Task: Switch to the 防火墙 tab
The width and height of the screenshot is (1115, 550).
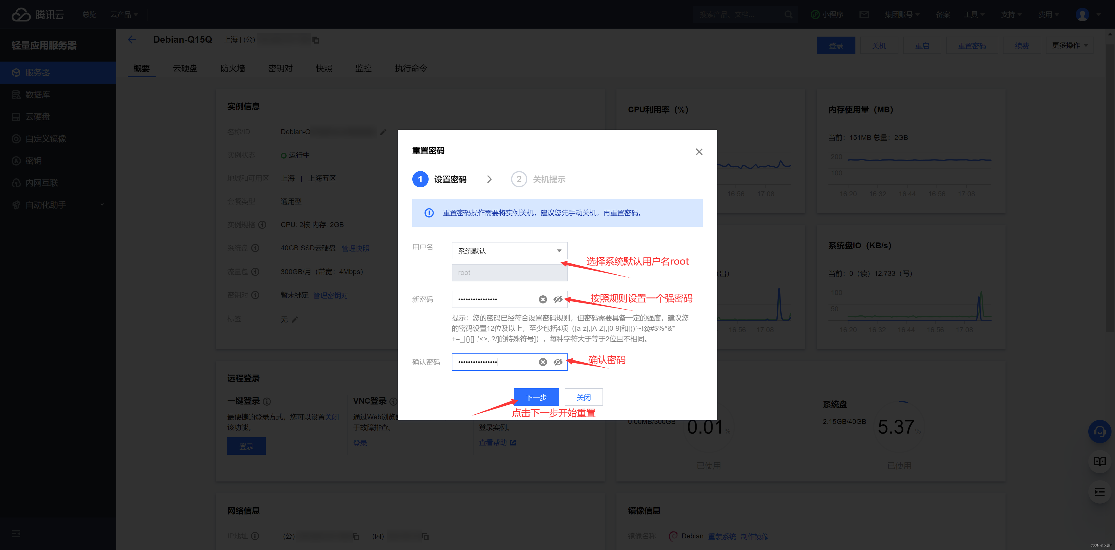Action: [x=232, y=68]
